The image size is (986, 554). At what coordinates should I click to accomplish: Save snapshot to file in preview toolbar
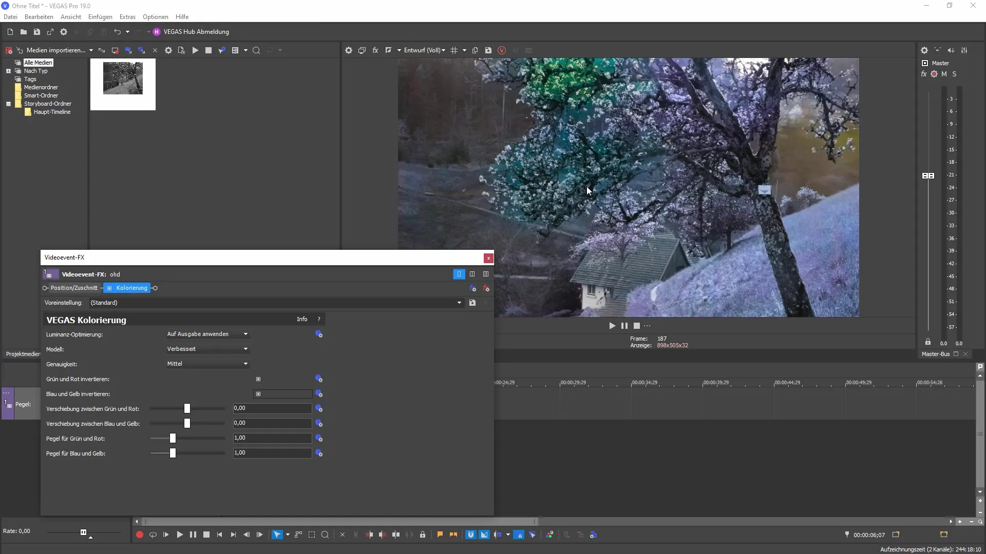[x=488, y=50]
